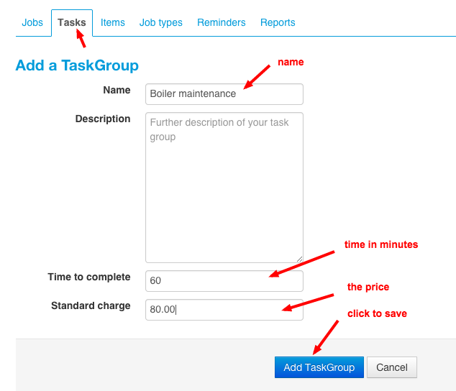
Task: Open the Reminders tab
Action: click(222, 22)
